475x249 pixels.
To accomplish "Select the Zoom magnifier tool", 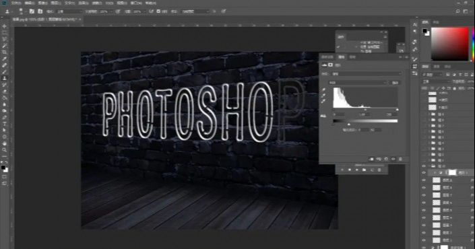I will click(4, 150).
